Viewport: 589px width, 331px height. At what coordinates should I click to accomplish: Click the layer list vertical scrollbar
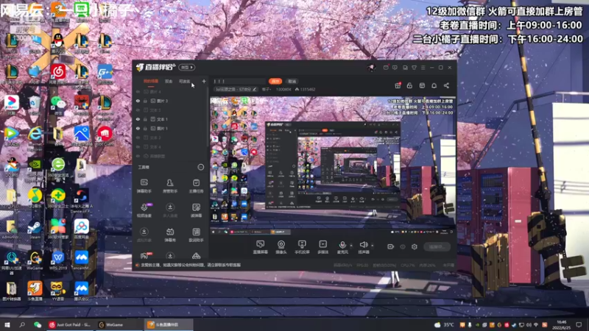coord(208,116)
